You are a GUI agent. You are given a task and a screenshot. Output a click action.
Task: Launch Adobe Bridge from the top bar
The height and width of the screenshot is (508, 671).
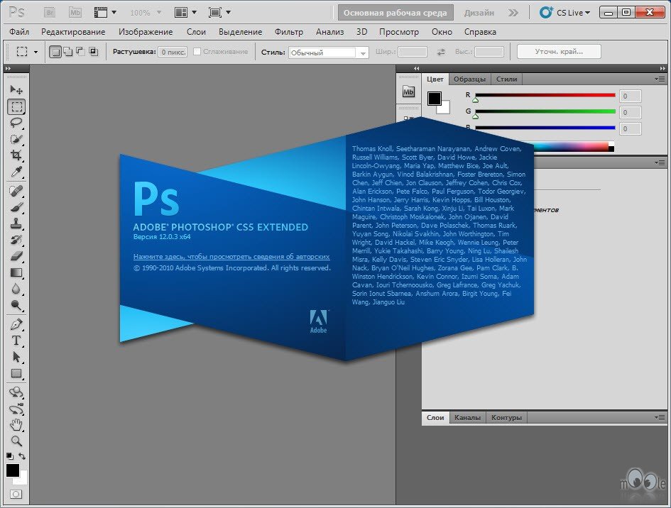point(50,12)
